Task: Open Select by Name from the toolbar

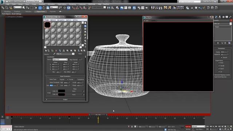Action: (28, 8)
